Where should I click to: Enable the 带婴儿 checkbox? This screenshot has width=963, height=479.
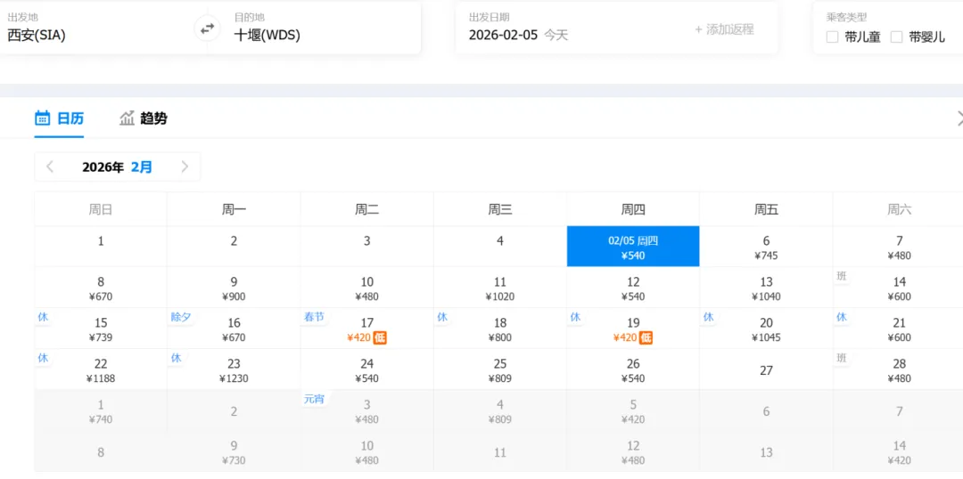coord(897,37)
